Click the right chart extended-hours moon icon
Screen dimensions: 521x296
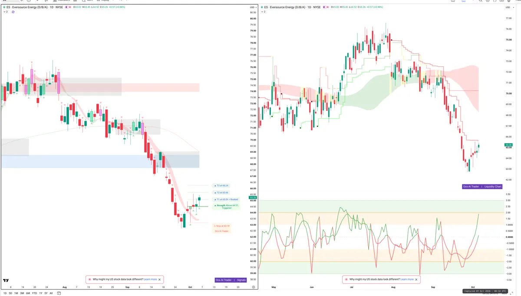(324, 7)
